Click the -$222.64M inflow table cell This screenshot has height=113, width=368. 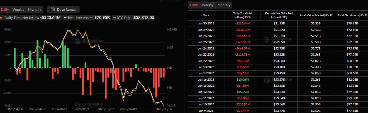pyautogui.click(x=242, y=23)
